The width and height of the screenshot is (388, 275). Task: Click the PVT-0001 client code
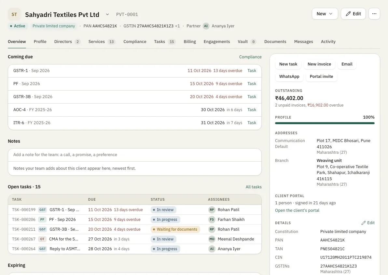pyautogui.click(x=127, y=15)
